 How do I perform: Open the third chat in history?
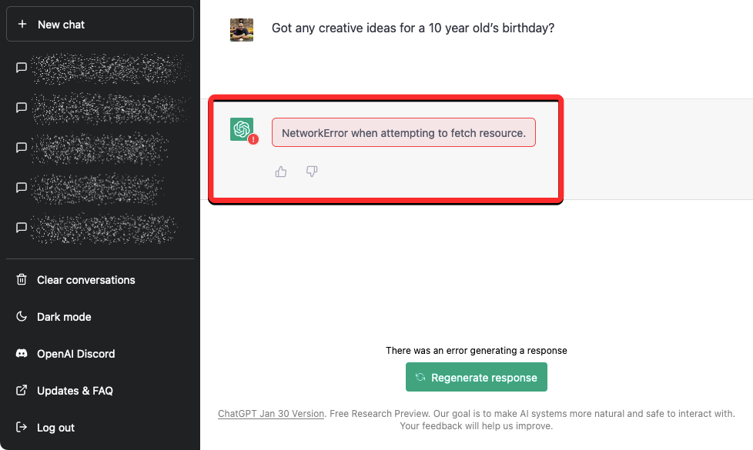coord(100,148)
